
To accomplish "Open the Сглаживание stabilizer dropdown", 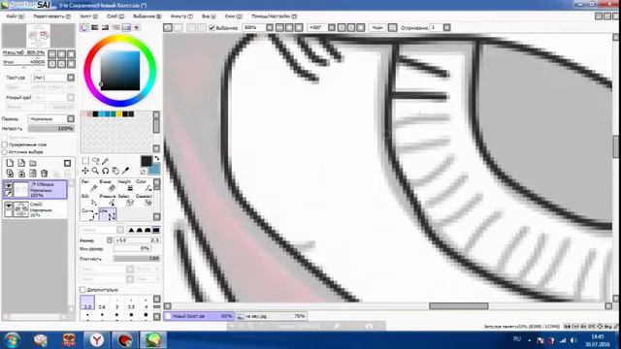I will point(446,28).
